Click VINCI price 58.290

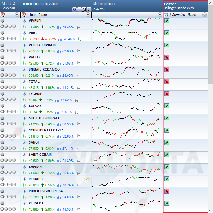33,39
